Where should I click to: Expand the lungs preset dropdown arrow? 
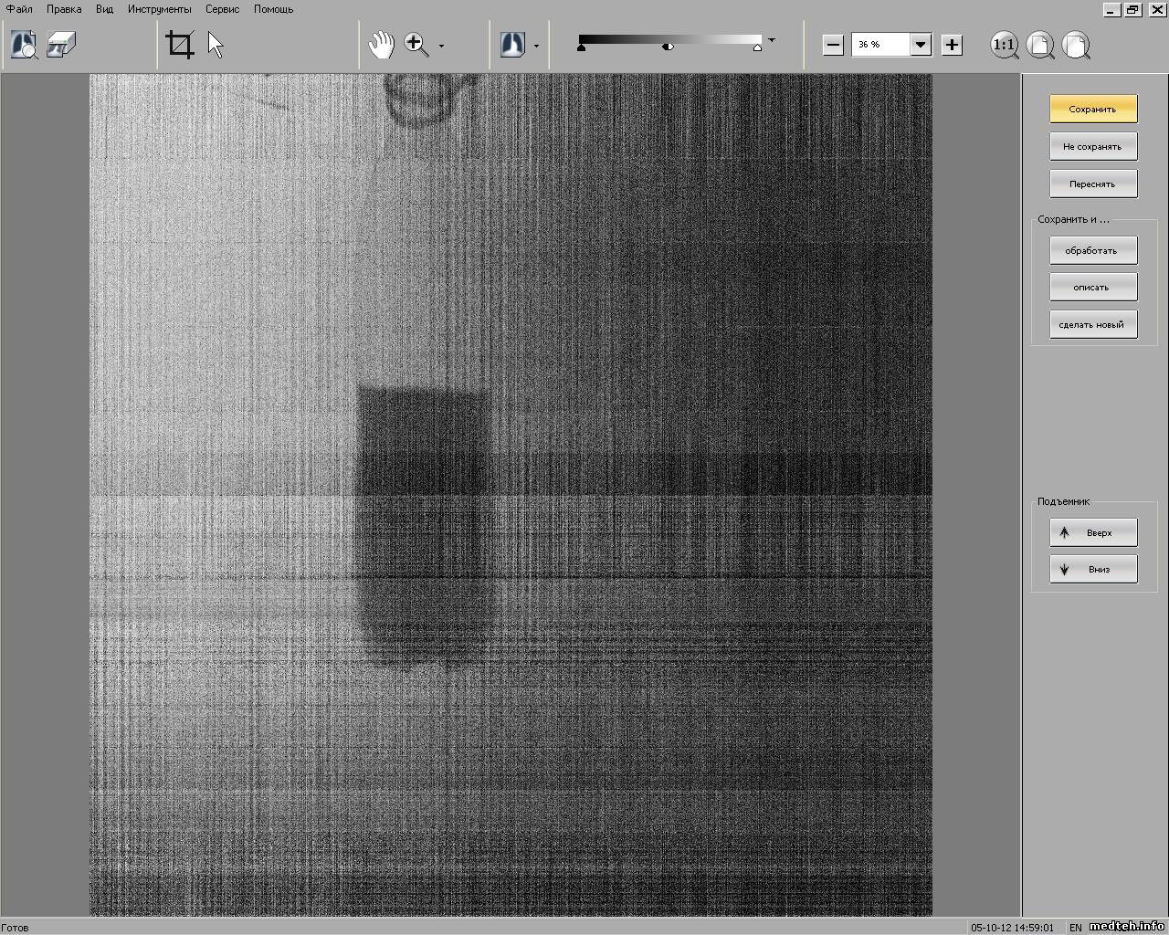point(536,46)
